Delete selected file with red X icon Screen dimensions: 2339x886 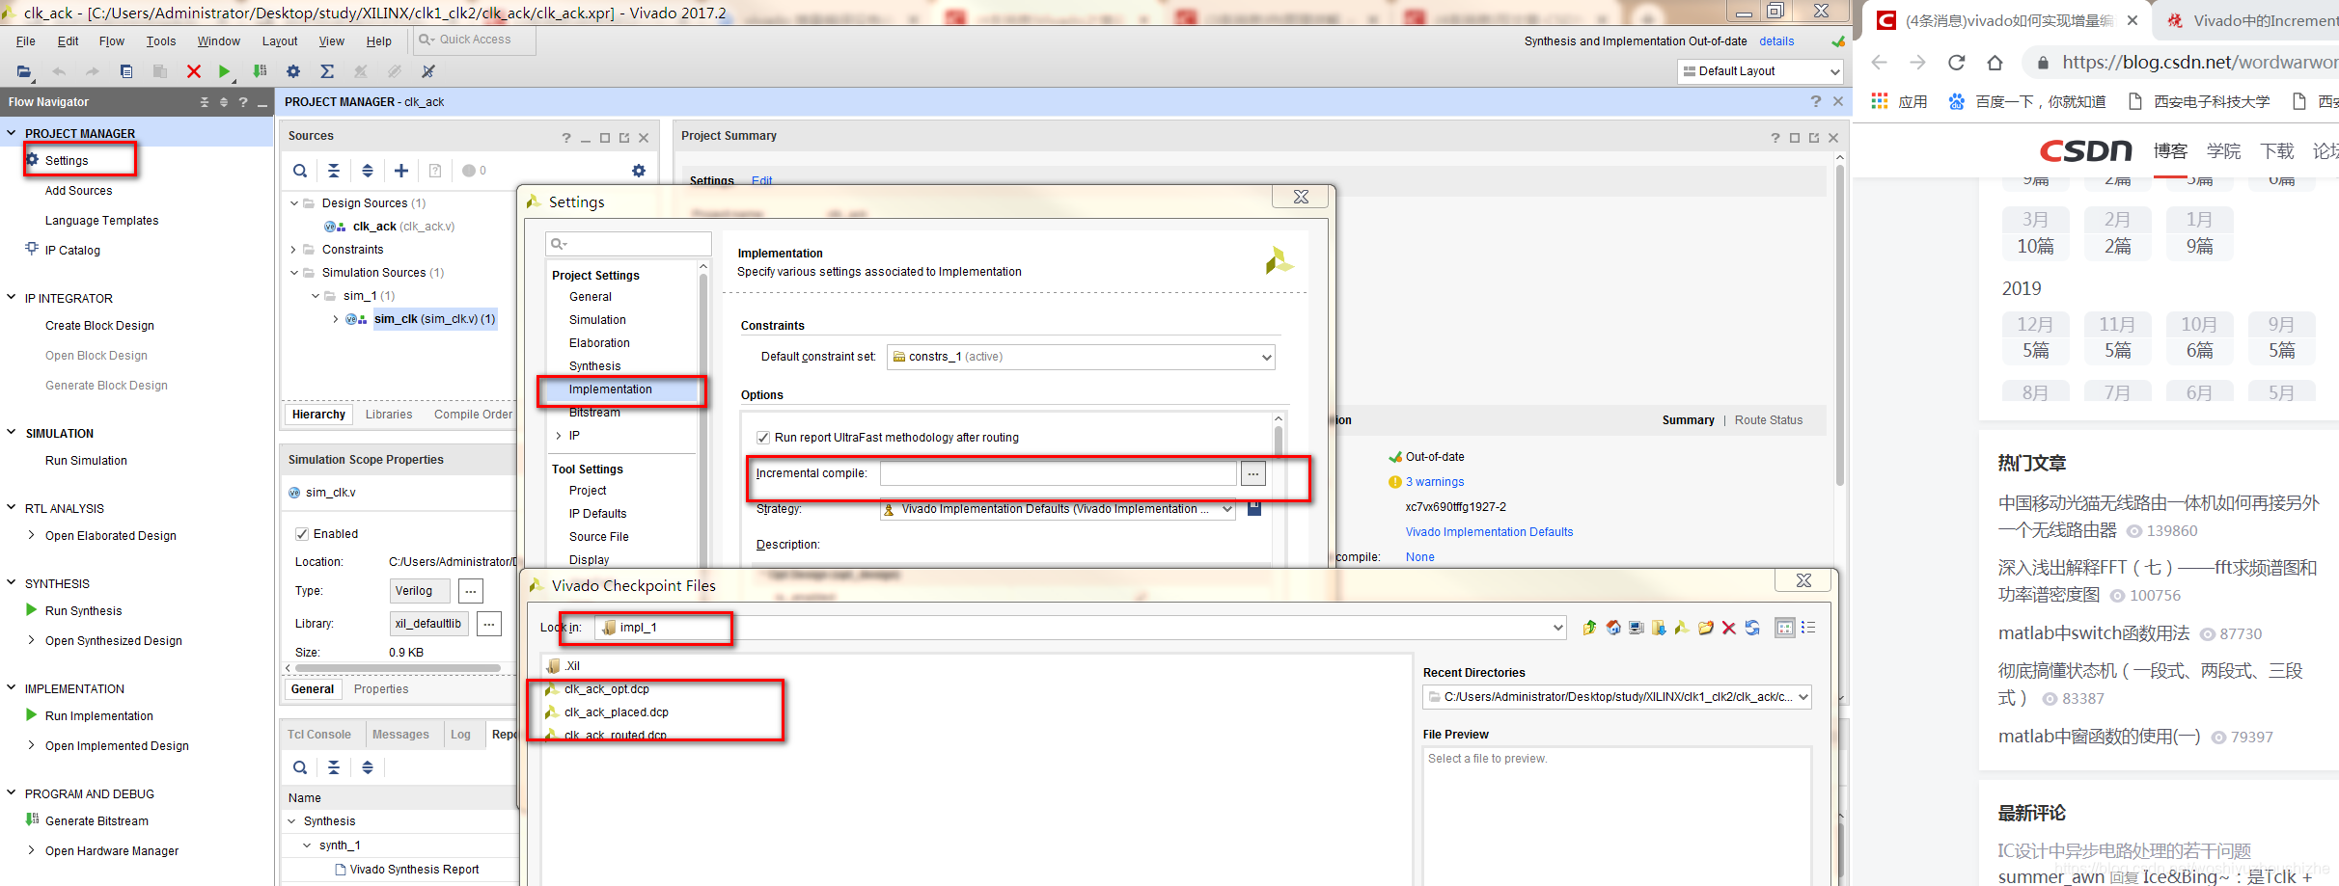(x=1729, y=628)
